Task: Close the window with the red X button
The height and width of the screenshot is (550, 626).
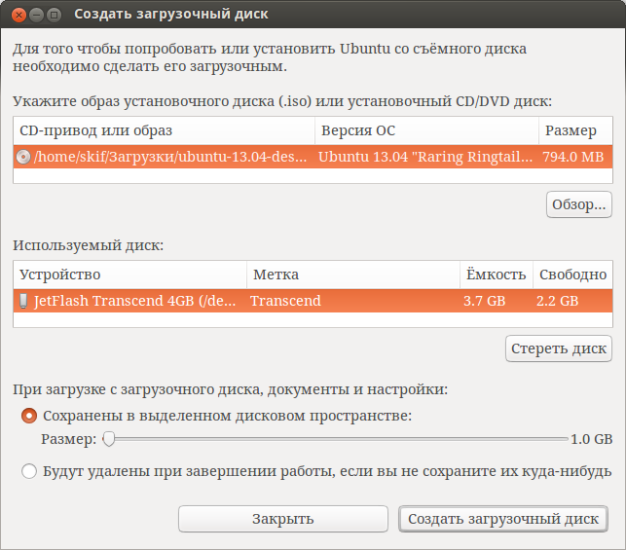Action: (18, 16)
